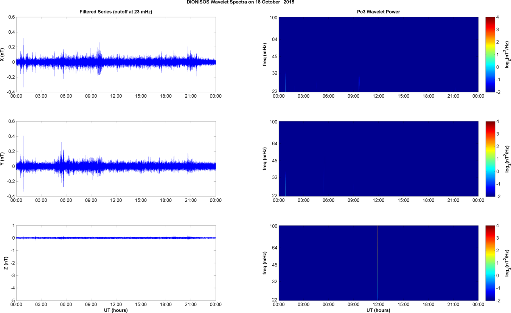The width and height of the screenshot is (511, 313).
Task: Click "09:00" tick under the top spectrogram
Action: [354, 96]
